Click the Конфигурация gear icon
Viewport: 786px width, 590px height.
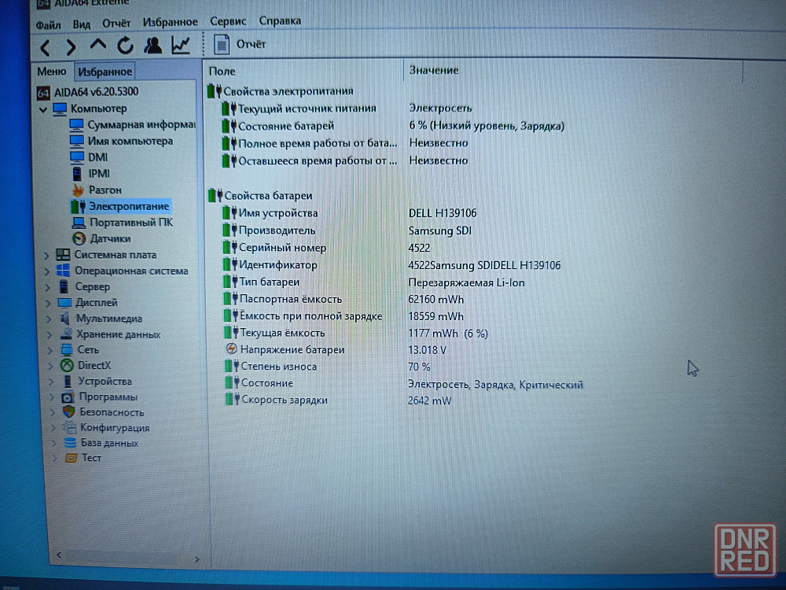click(69, 428)
